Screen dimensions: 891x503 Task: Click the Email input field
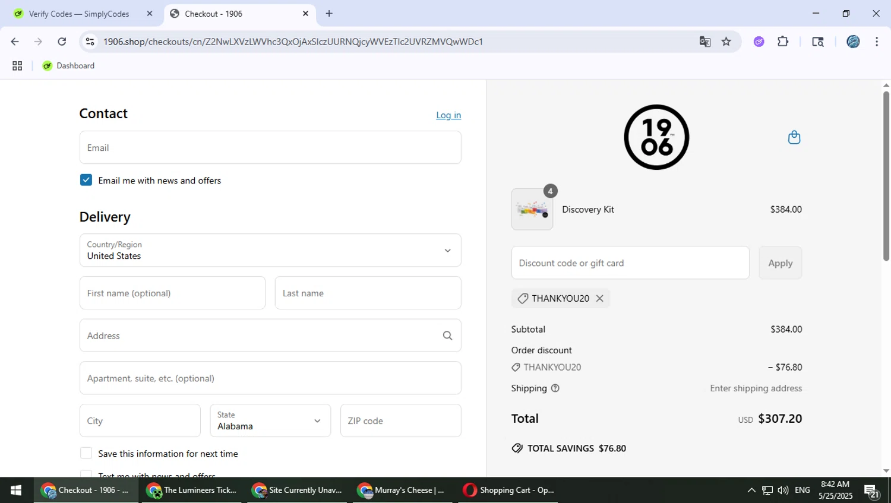pyautogui.click(x=270, y=147)
